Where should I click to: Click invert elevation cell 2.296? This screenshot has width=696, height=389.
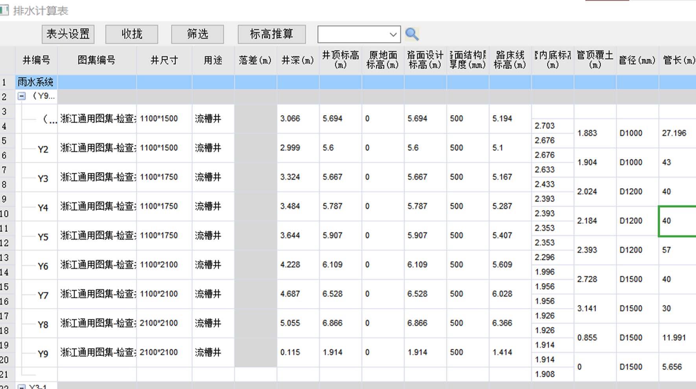point(552,257)
